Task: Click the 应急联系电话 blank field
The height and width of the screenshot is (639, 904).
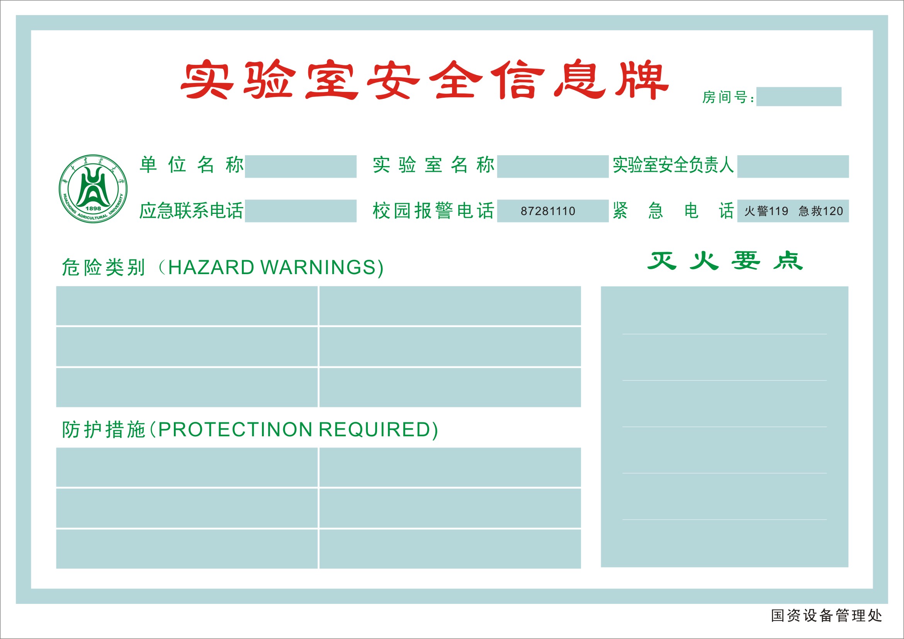Action: click(x=301, y=210)
